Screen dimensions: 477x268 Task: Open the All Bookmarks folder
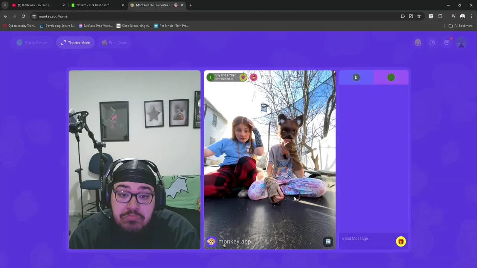pos(461,26)
